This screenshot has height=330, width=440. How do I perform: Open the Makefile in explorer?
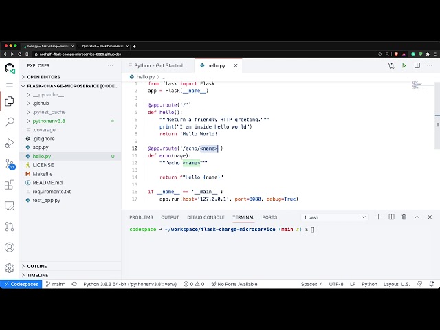click(70, 174)
